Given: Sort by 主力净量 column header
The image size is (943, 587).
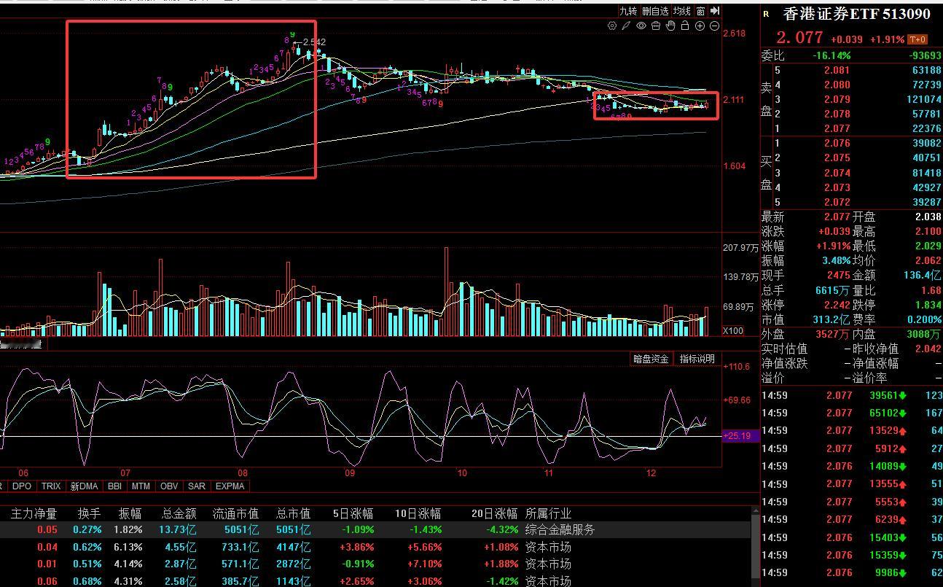Looking at the screenshot, I should coord(34,513).
